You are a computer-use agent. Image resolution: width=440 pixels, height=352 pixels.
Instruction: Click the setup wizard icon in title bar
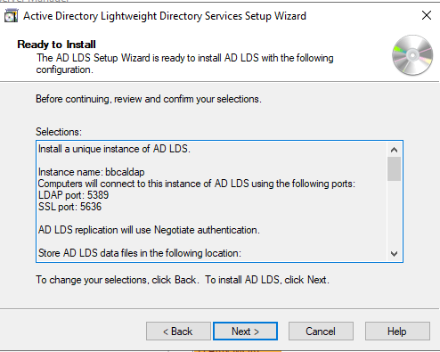point(11,16)
